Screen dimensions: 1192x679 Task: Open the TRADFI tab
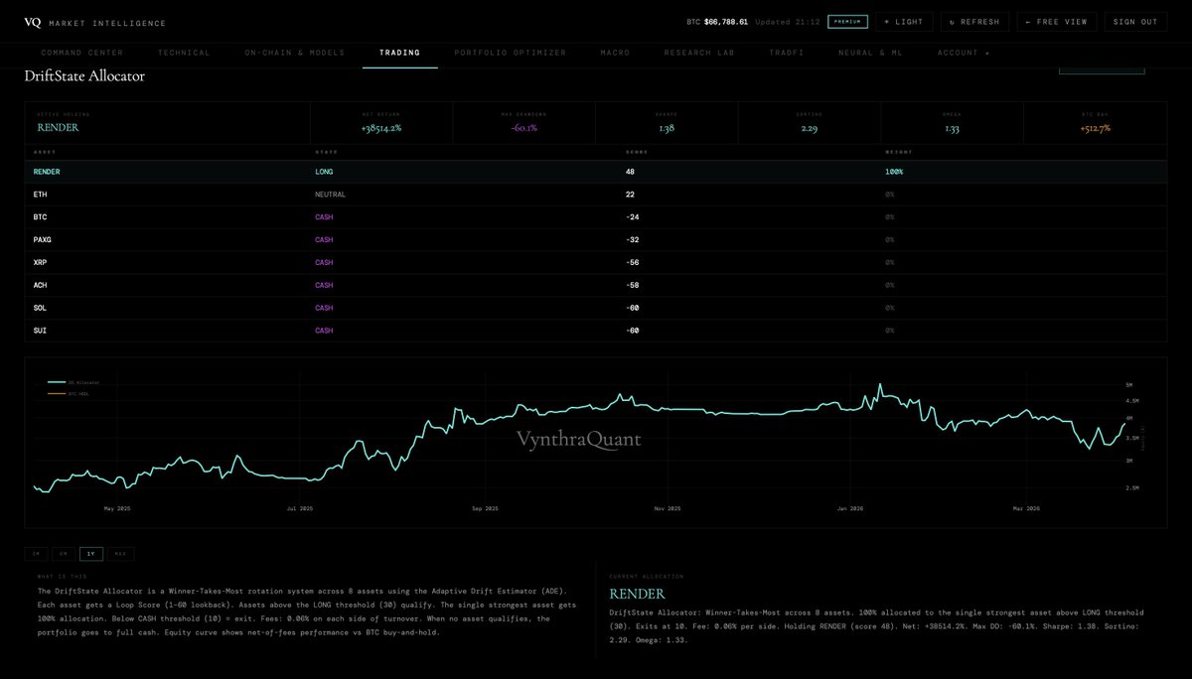point(785,53)
